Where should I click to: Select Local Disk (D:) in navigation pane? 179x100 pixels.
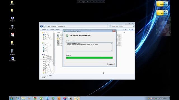(x=48, y=59)
